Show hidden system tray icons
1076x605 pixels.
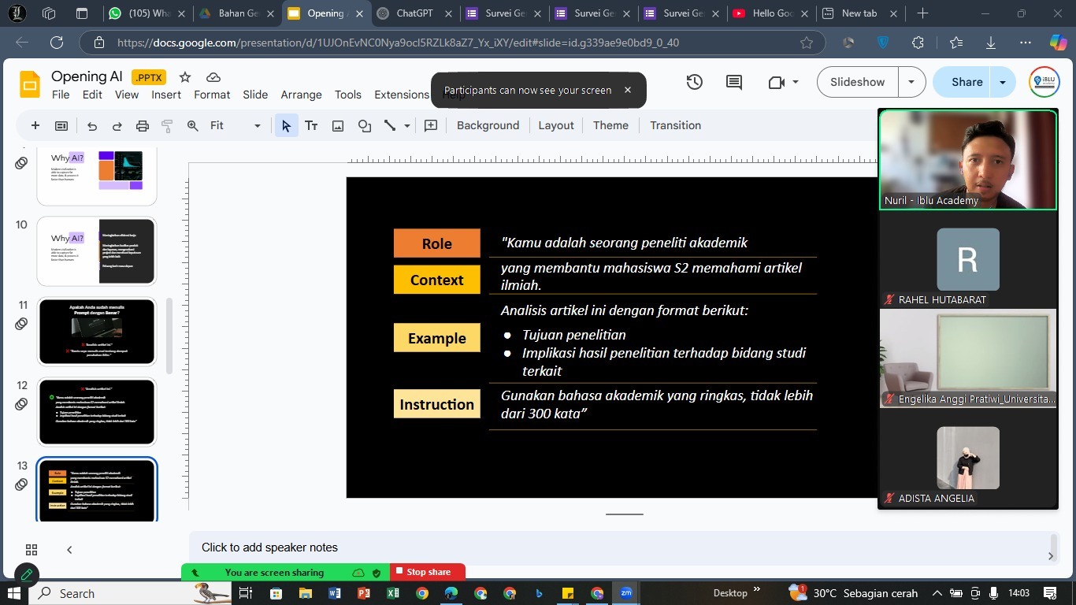click(937, 593)
